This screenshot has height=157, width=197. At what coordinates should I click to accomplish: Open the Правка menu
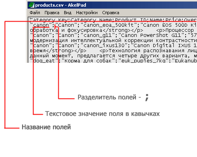[52, 13]
